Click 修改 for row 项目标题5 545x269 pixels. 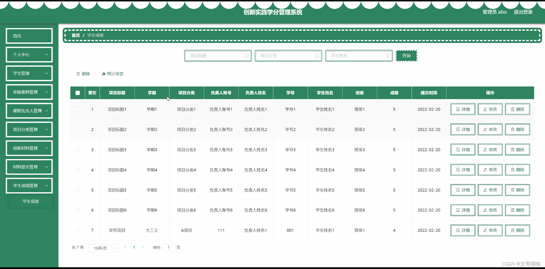[x=490, y=190]
